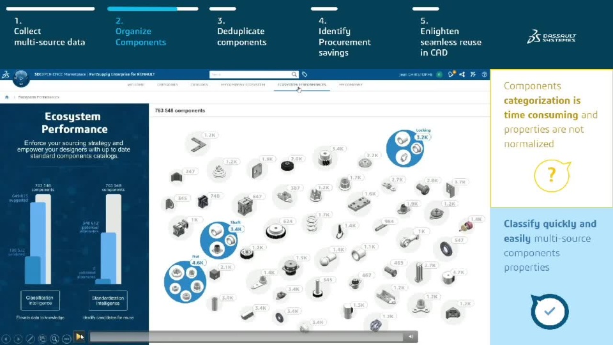Click the Jean Christophe user avatar

439,74
